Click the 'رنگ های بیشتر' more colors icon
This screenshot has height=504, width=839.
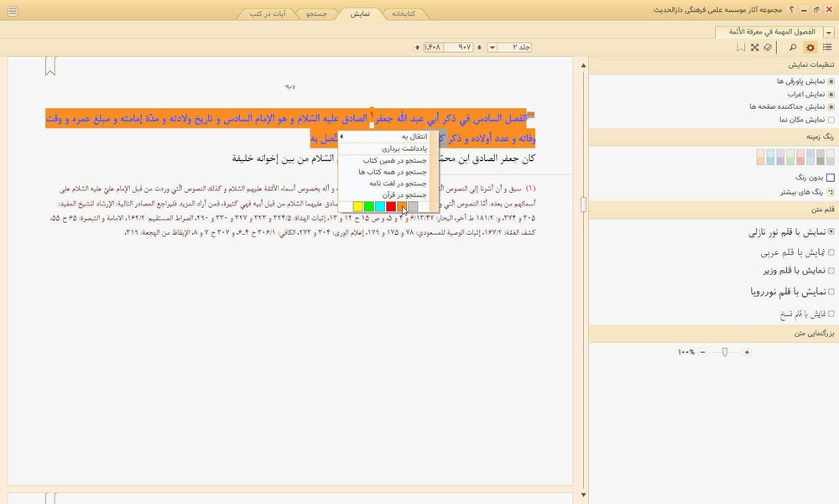coord(831,191)
